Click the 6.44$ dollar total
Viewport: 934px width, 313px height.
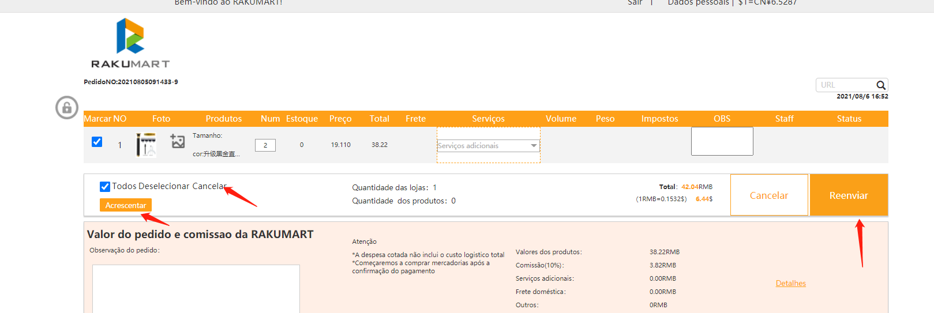click(x=704, y=199)
